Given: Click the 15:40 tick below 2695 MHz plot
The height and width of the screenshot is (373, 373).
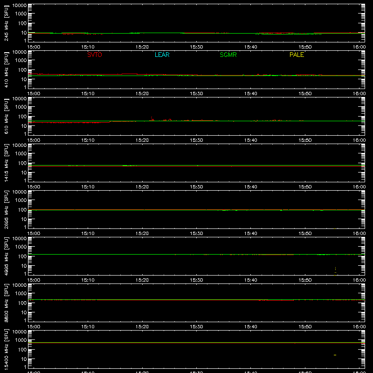Looking at the screenshot, I should coord(251,234).
